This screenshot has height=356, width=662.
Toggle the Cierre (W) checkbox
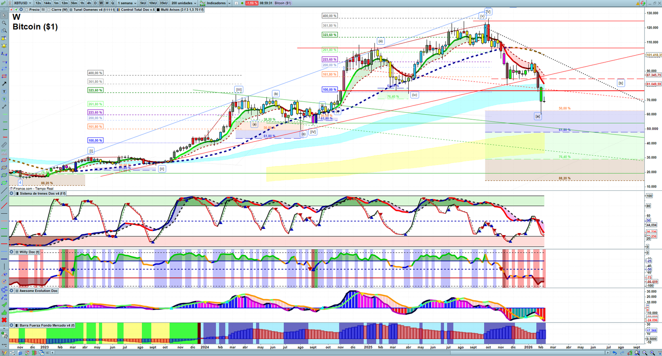click(49, 10)
